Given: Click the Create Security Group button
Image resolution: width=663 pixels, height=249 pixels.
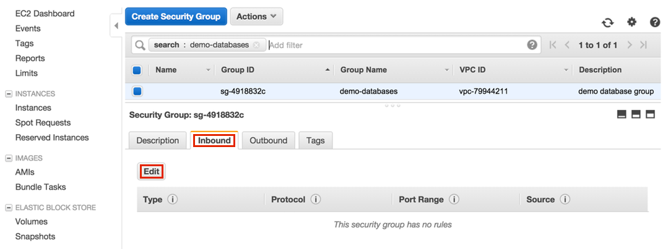Looking at the screenshot, I should [x=176, y=17].
